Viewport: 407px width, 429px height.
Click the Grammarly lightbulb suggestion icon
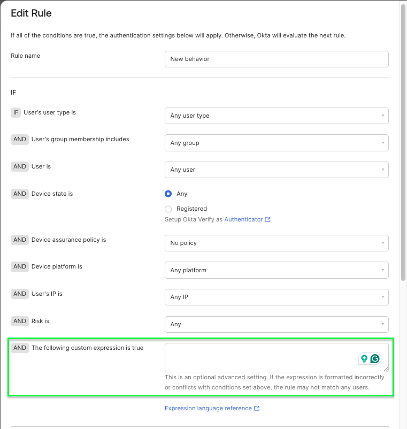(x=364, y=359)
